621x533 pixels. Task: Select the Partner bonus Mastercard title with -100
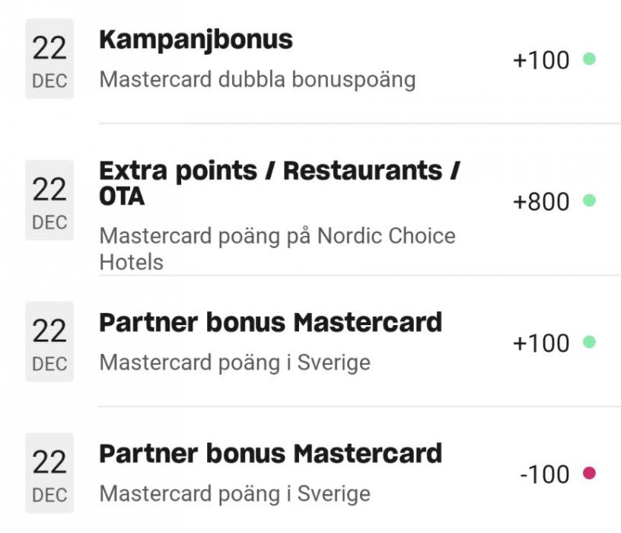point(270,454)
